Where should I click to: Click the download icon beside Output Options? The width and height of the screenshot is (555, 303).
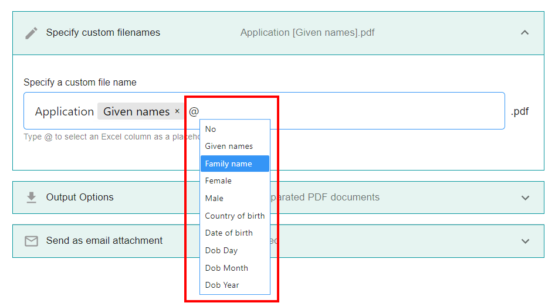tap(31, 198)
